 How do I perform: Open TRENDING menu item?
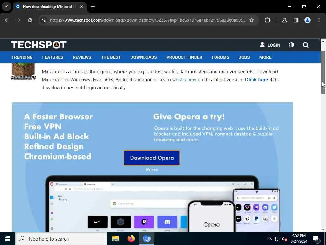coord(22,57)
